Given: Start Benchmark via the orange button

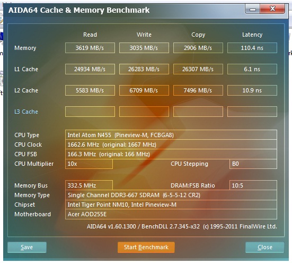Looking at the screenshot, I should (146, 247).
